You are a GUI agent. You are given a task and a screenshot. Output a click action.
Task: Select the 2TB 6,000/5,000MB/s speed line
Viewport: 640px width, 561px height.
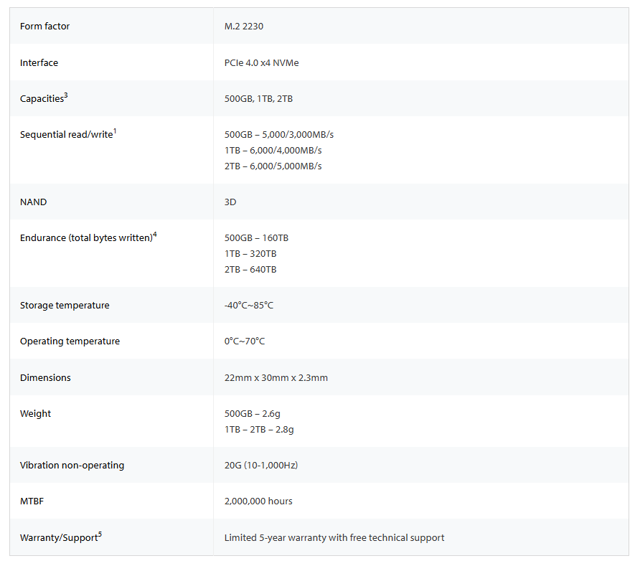coord(273,166)
